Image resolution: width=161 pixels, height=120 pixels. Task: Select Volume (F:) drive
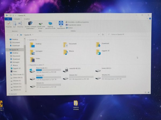(x=45, y=77)
